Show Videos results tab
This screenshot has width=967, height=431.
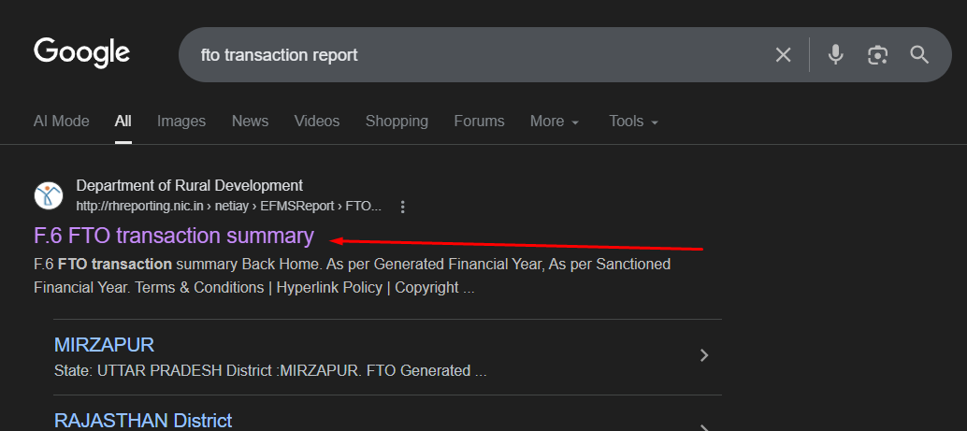tap(317, 122)
